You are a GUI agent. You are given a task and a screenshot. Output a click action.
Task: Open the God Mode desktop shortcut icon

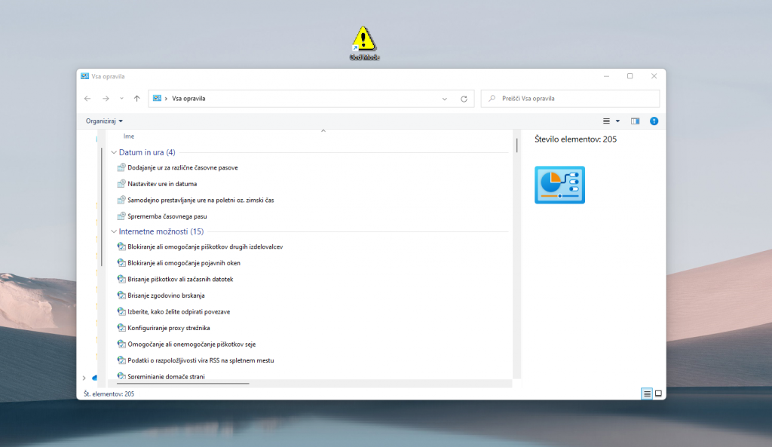coord(363,39)
